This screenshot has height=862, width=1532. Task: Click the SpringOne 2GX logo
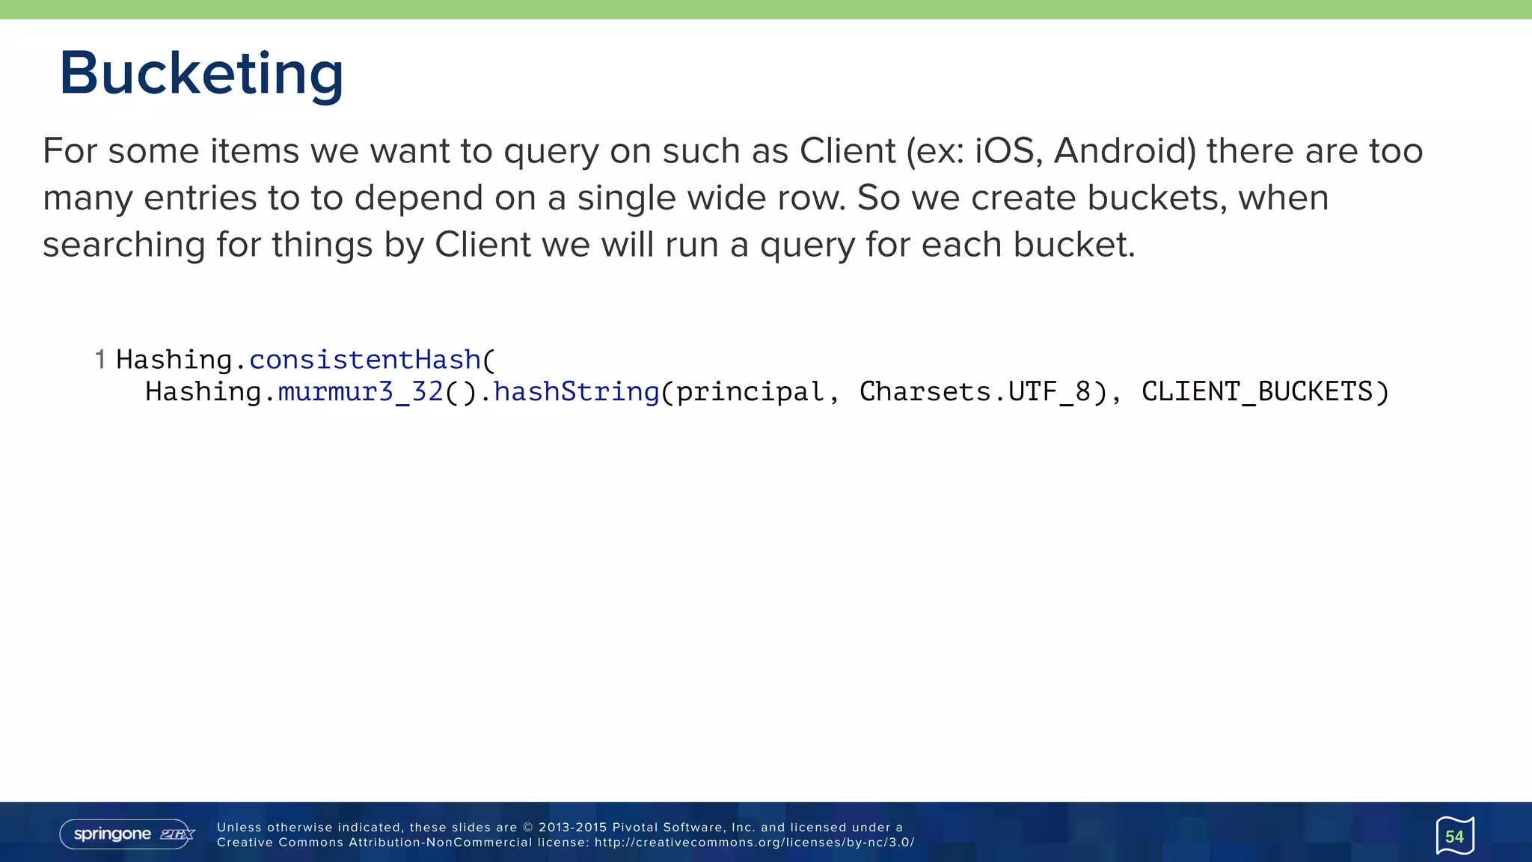click(127, 834)
